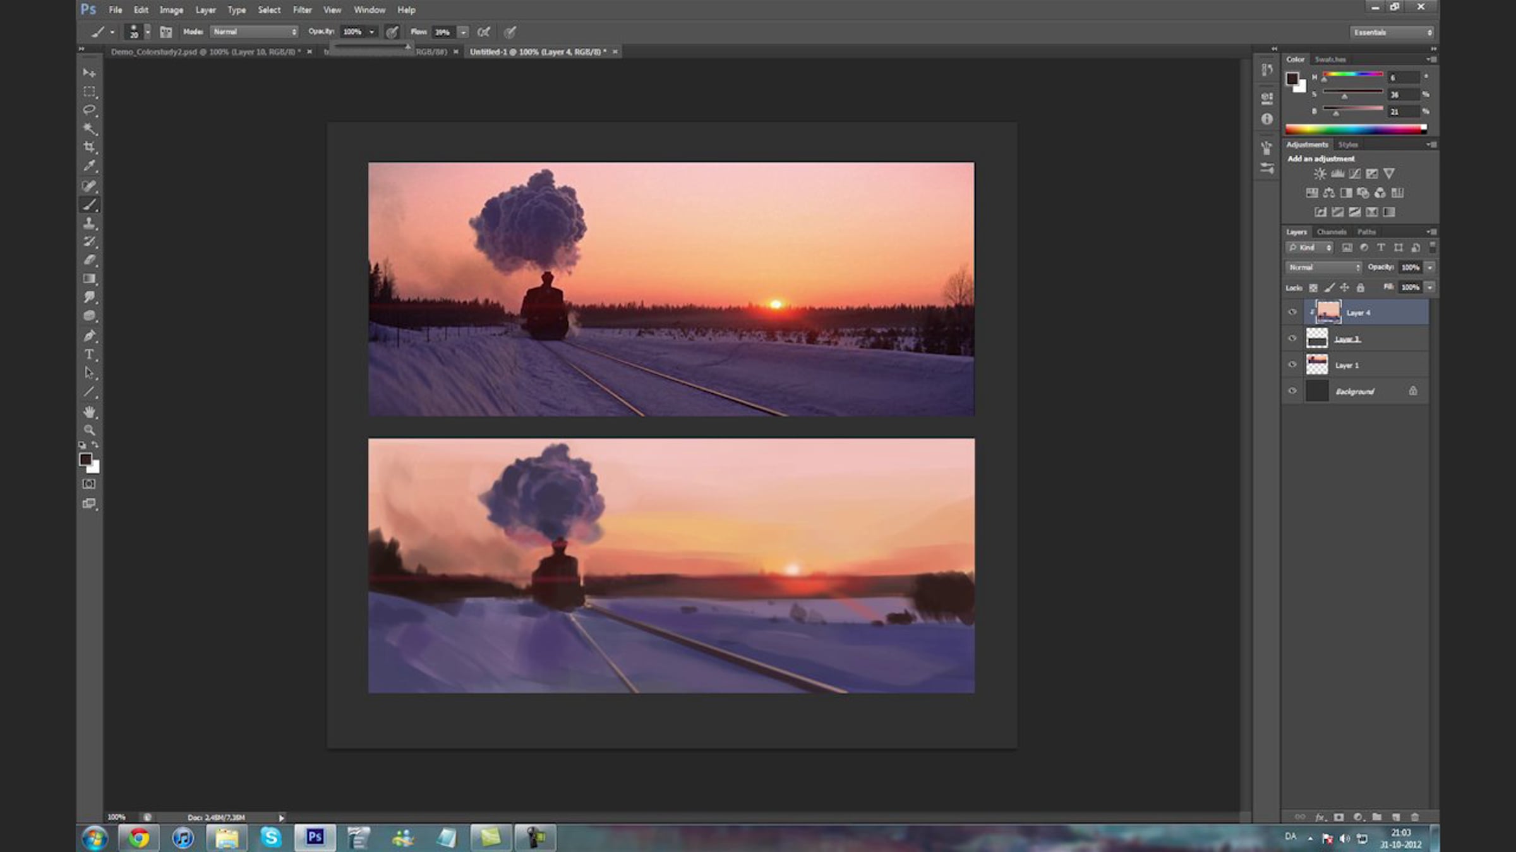Select the Clone Stamp tool
1516x852 pixels.
(89, 223)
